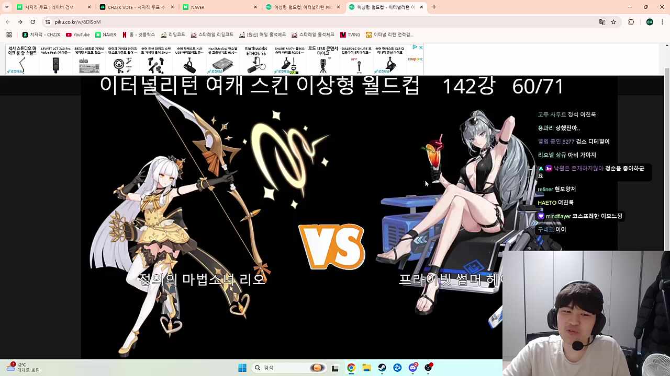Close the 치지직 투표 네이버 검색 tab
The height and width of the screenshot is (376, 670).
[90, 7]
